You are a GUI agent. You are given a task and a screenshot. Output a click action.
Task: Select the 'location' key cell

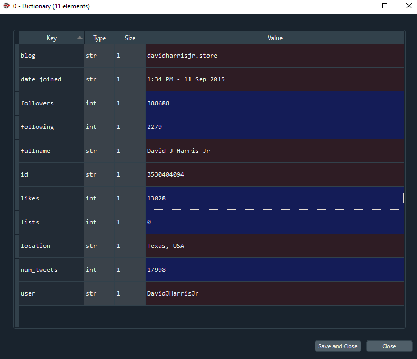[51, 246]
